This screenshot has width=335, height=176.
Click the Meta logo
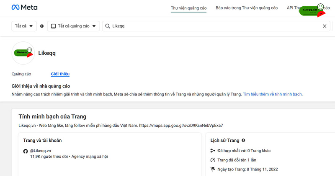pyautogui.click(x=24, y=8)
